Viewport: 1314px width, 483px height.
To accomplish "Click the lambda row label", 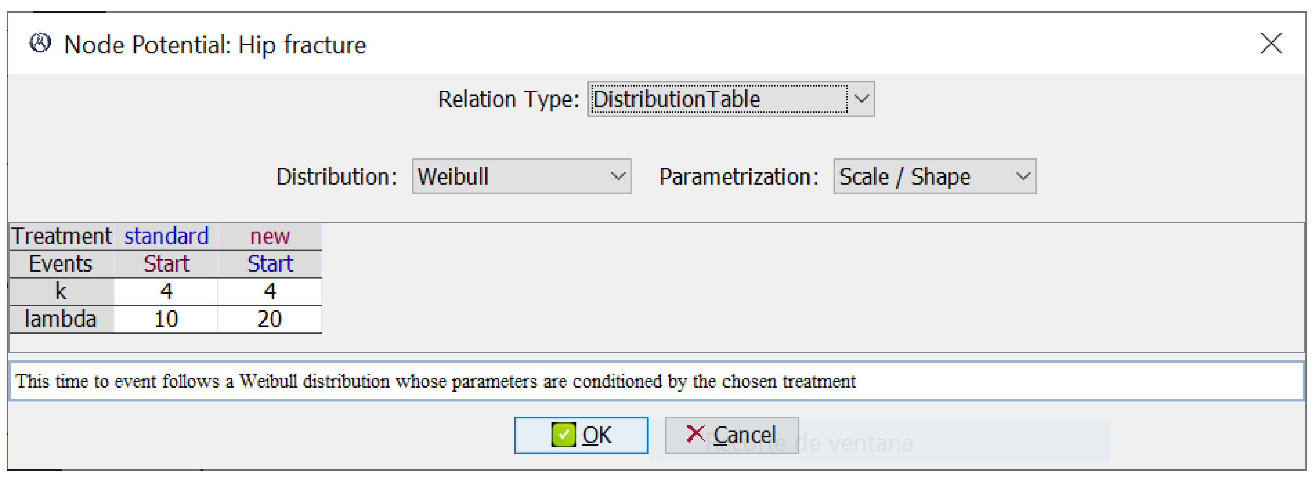I will (61, 320).
